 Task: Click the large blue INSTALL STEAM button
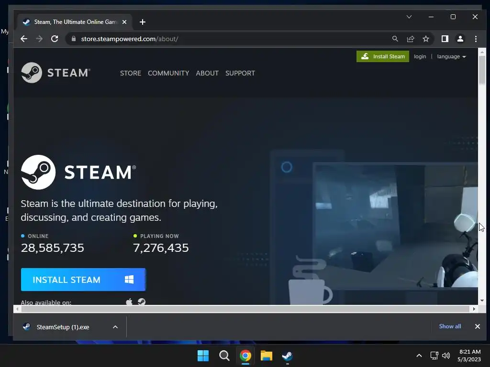tap(83, 280)
